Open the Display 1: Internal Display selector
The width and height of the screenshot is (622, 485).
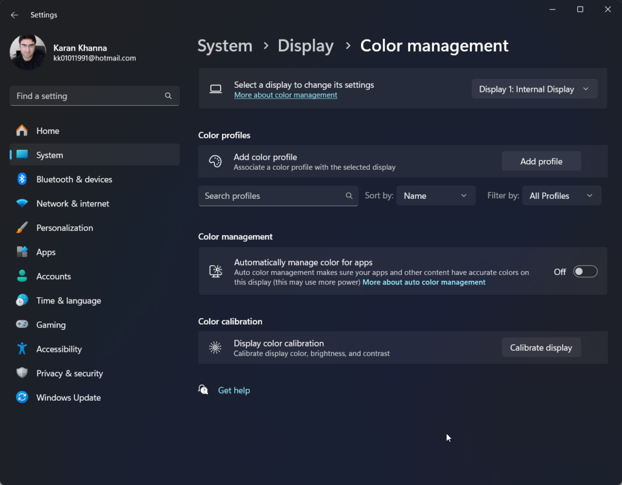534,88
